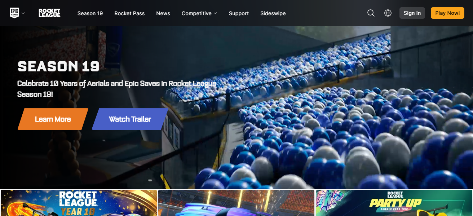The width and height of the screenshot is (473, 216).
Task: Open the Sideswipe nav item
Action: [273, 13]
